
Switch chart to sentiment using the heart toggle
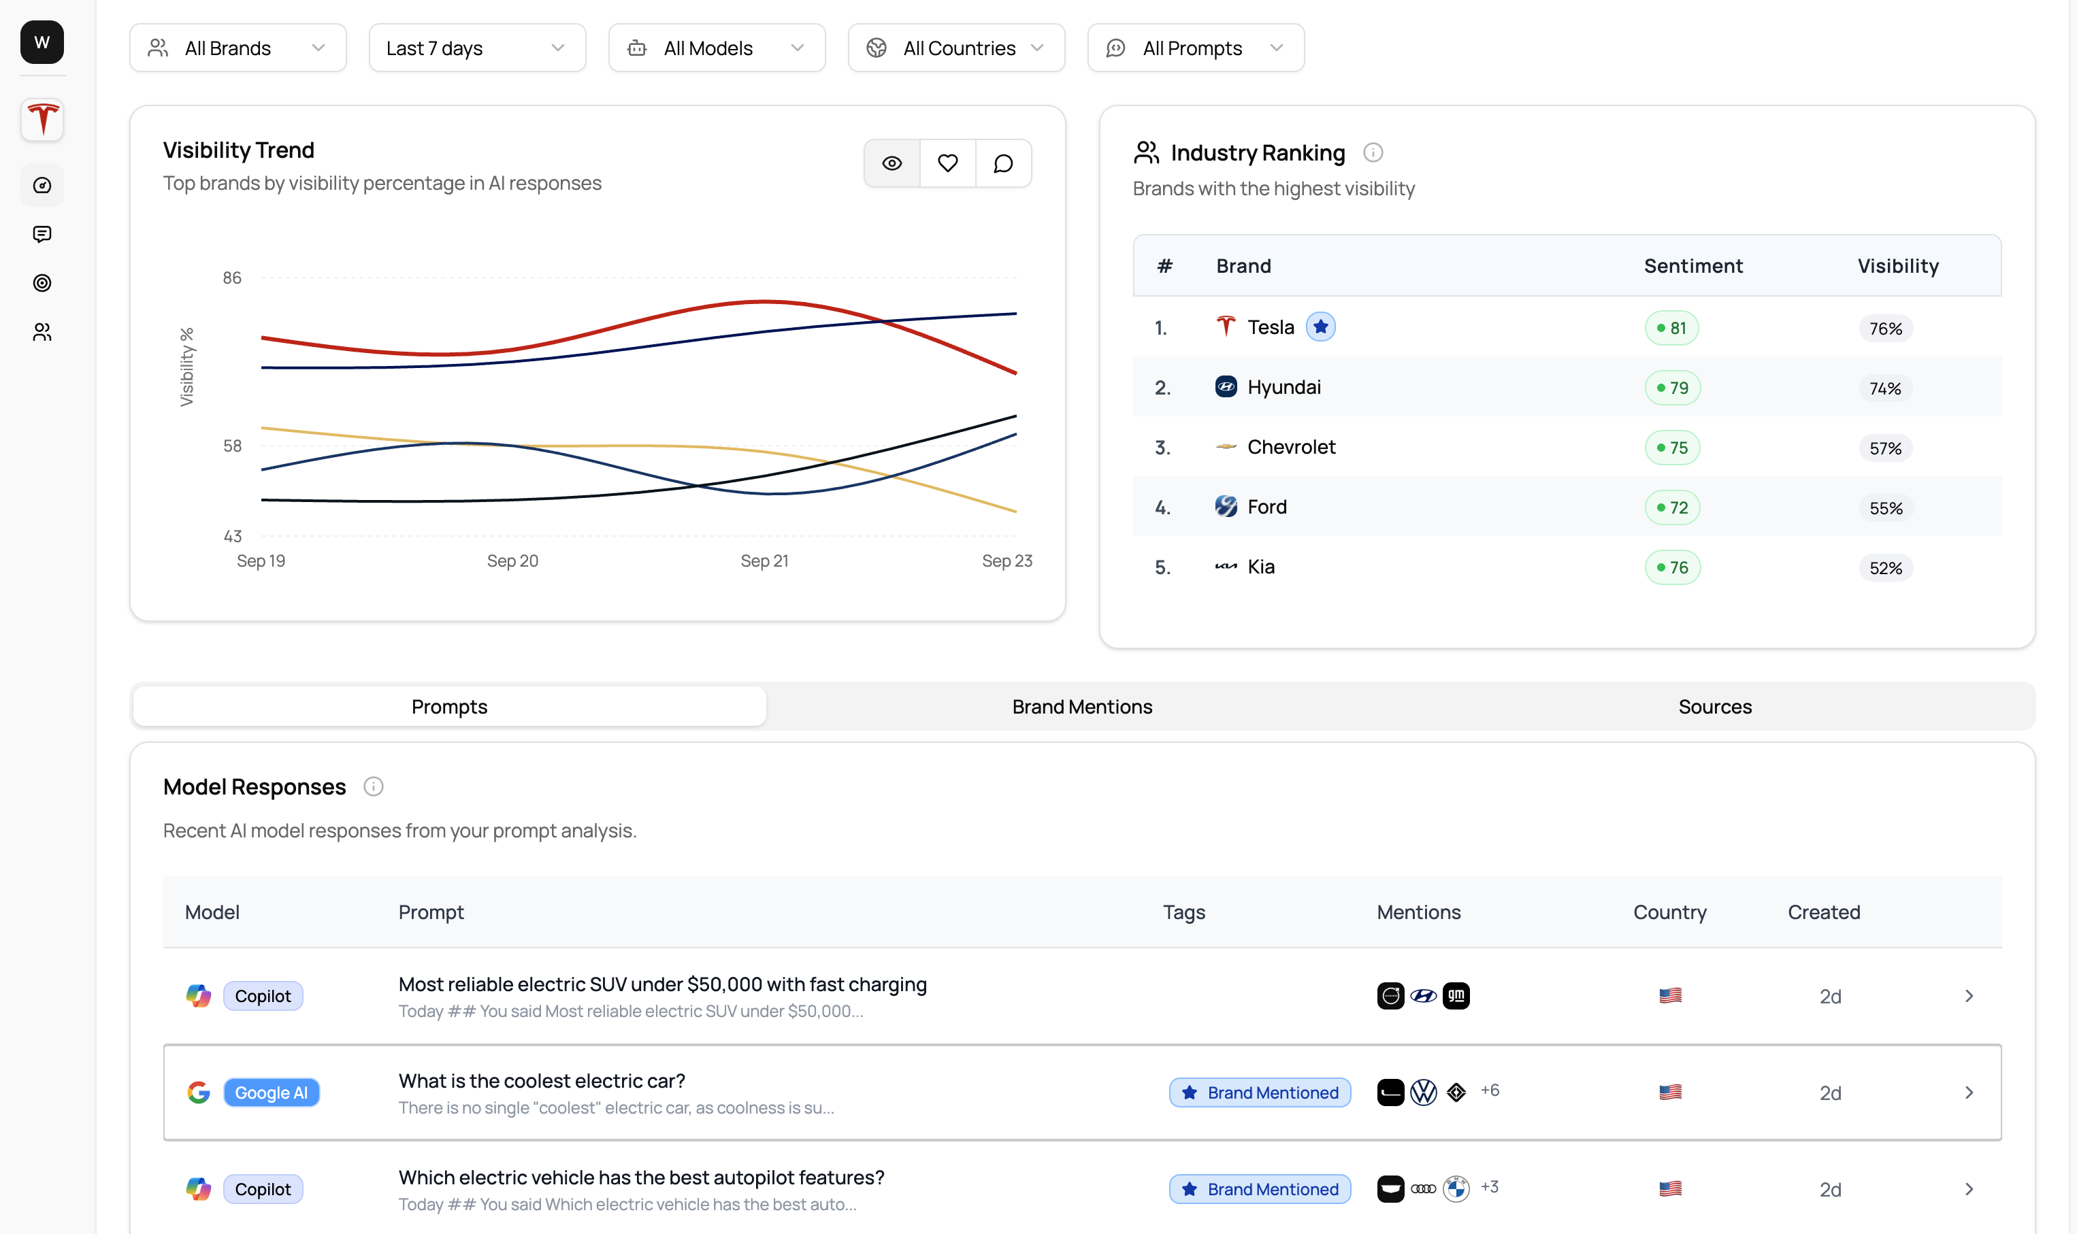click(947, 163)
